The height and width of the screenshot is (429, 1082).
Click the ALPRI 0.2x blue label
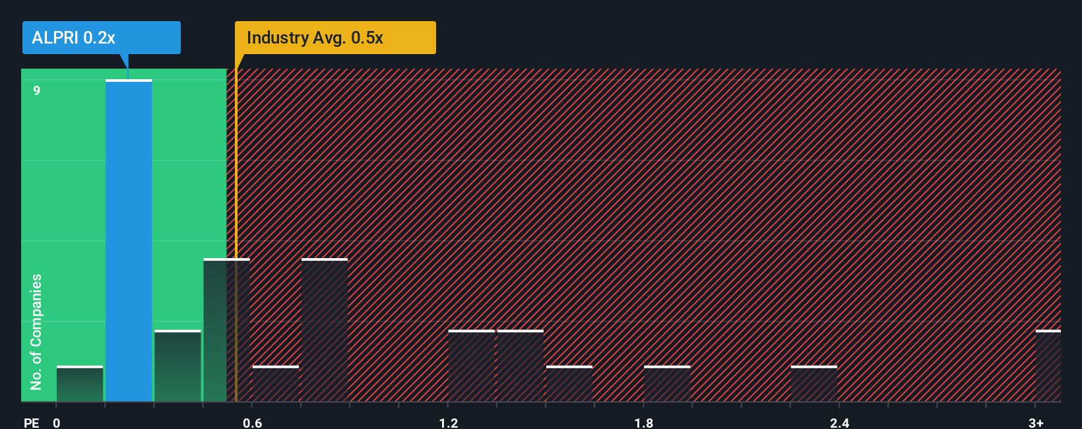coord(101,38)
